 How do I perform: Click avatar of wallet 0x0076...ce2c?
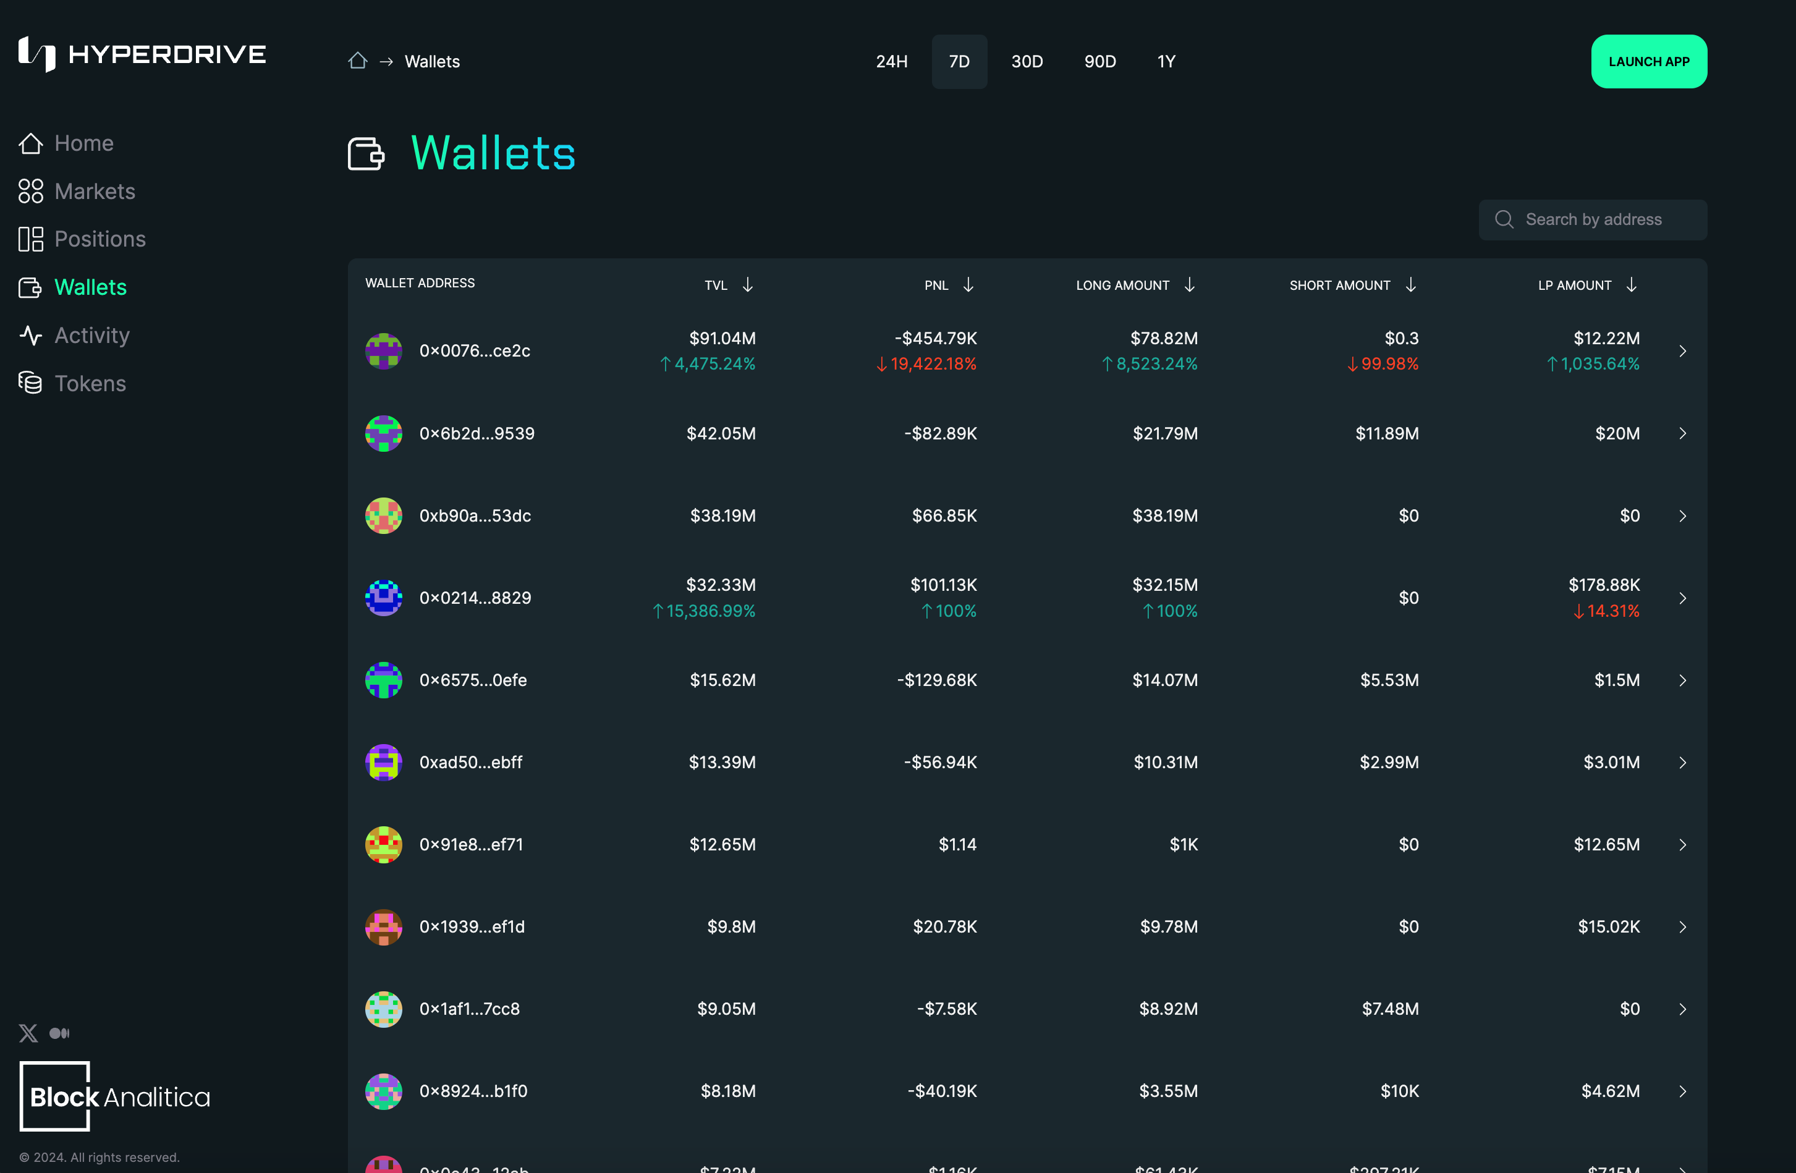[x=383, y=351]
